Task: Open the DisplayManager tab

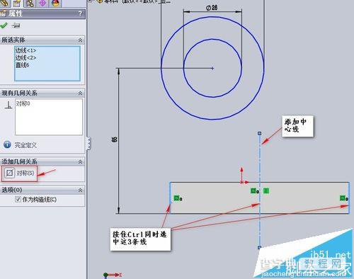Action: [x=55, y=4]
